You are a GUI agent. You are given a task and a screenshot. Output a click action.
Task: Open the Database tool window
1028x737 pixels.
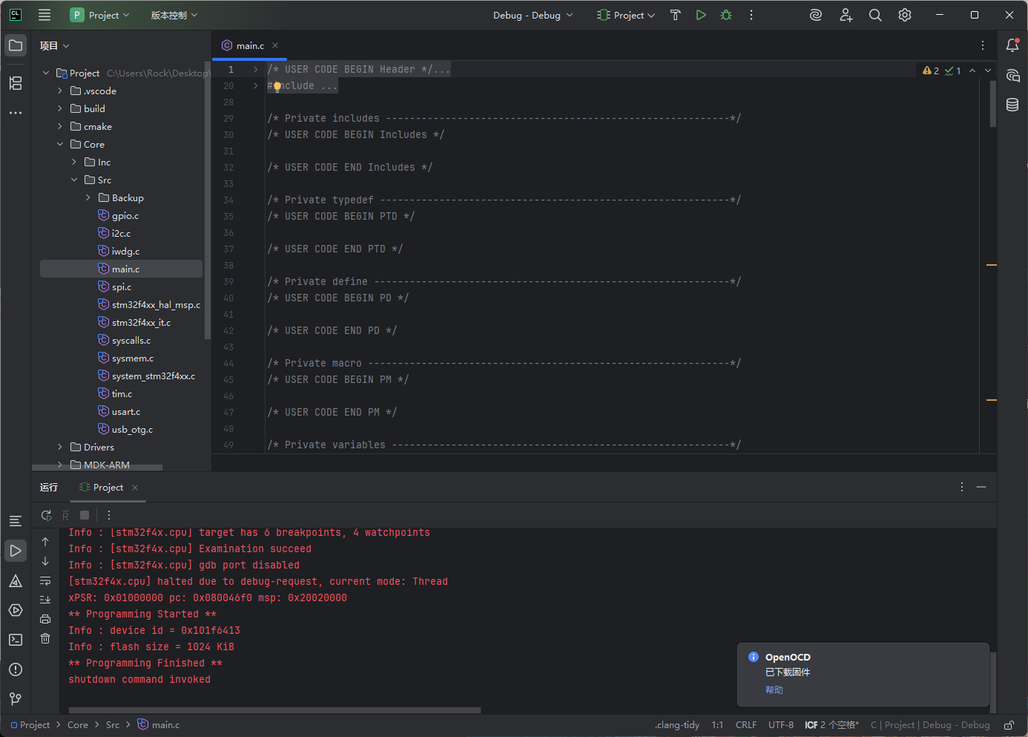pyautogui.click(x=1012, y=105)
